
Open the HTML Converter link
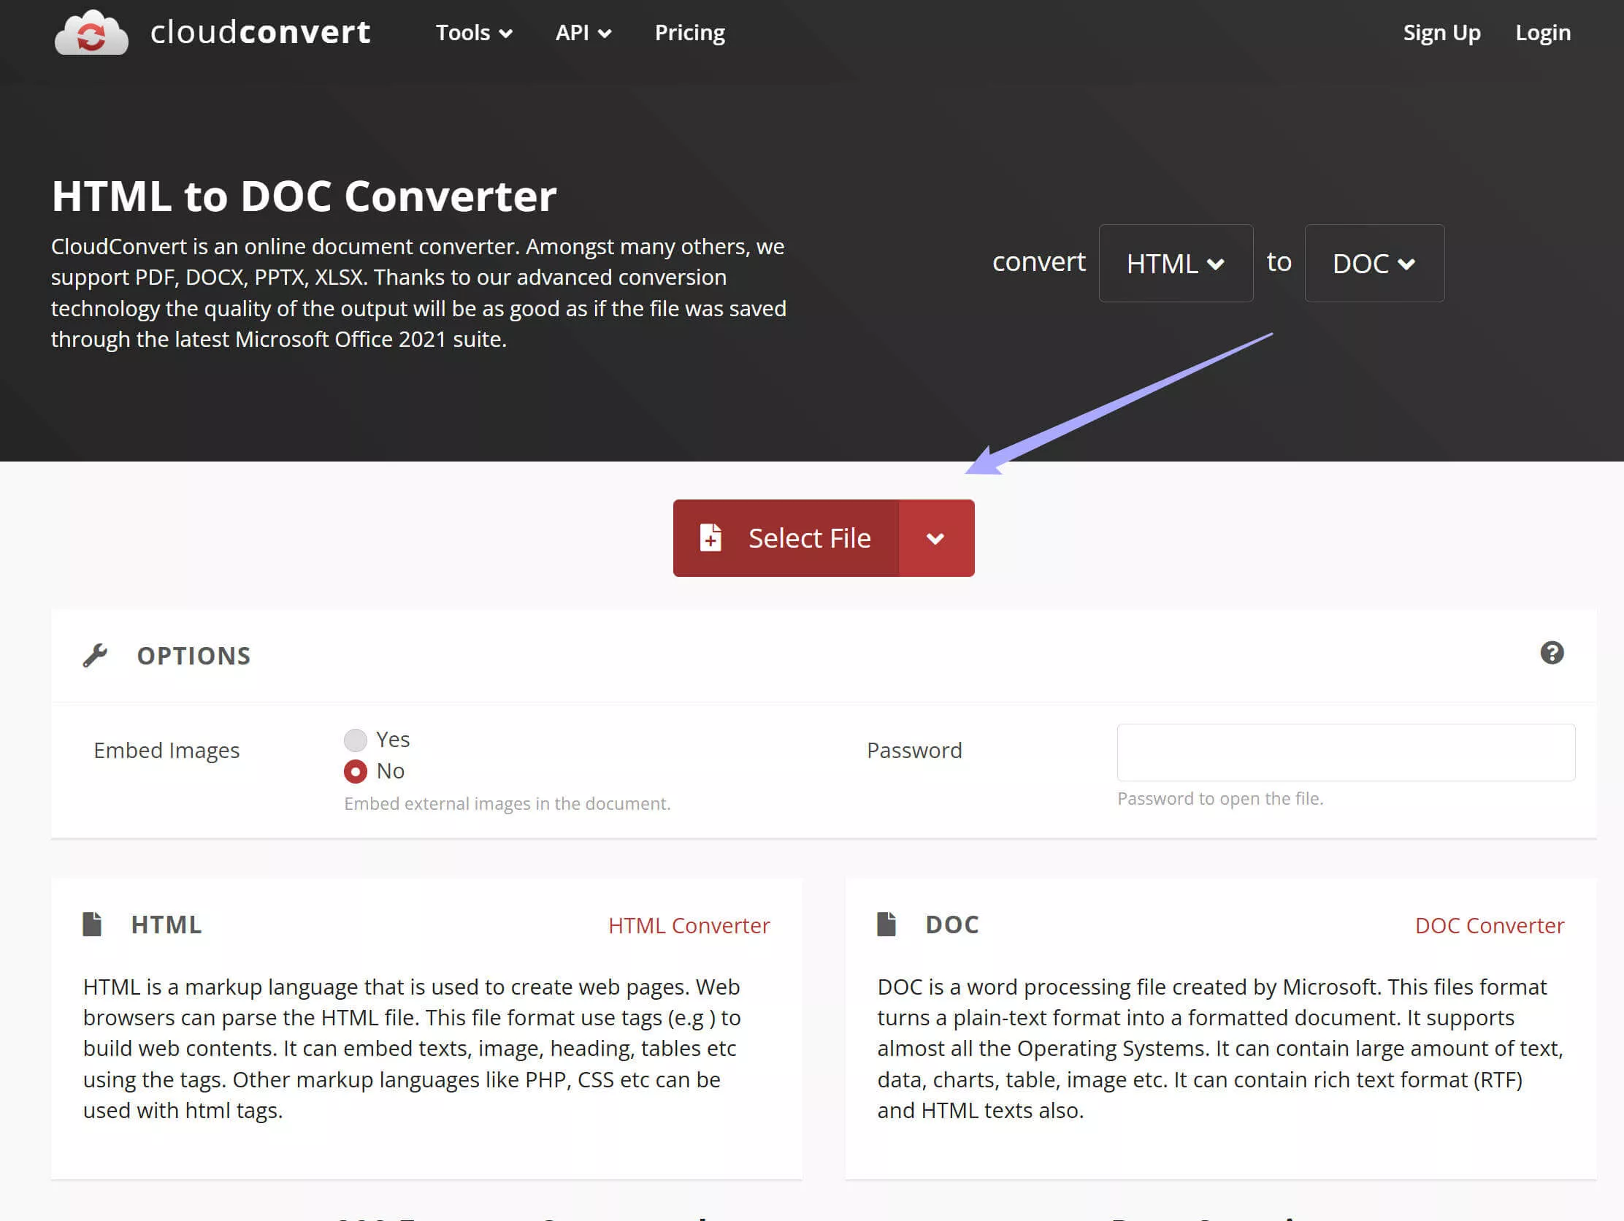(689, 925)
